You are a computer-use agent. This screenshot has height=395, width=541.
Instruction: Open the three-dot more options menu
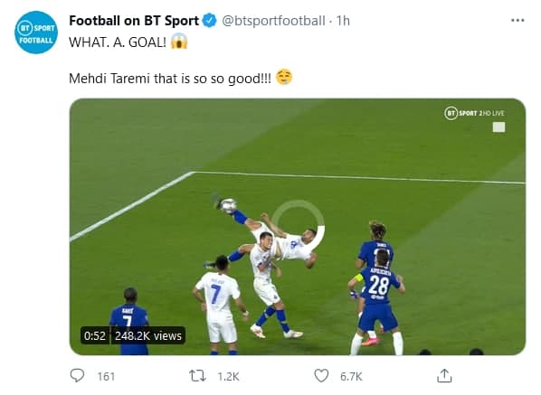pos(517,21)
